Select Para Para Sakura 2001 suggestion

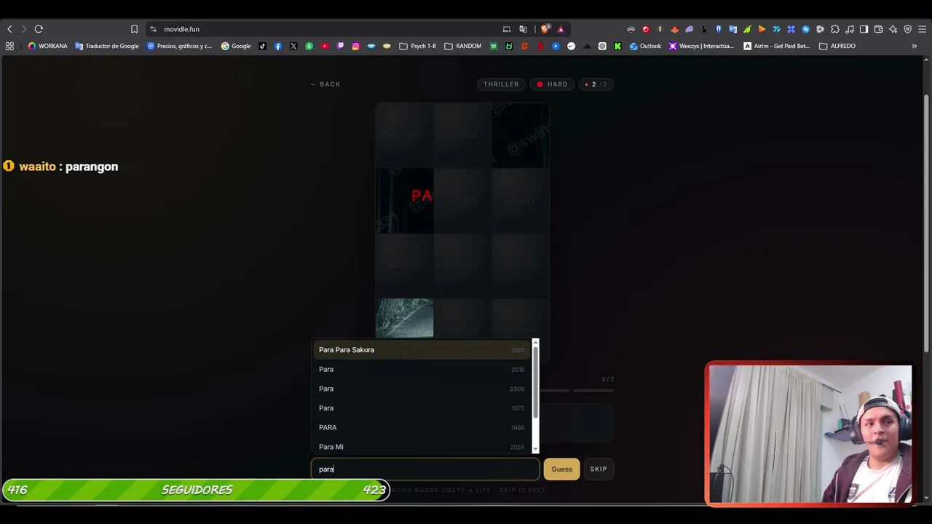pos(422,350)
